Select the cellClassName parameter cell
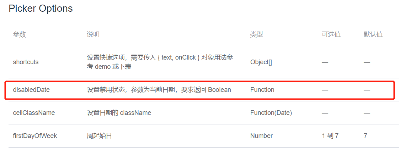The width and height of the screenshot is (400, 150). (34, 113)
